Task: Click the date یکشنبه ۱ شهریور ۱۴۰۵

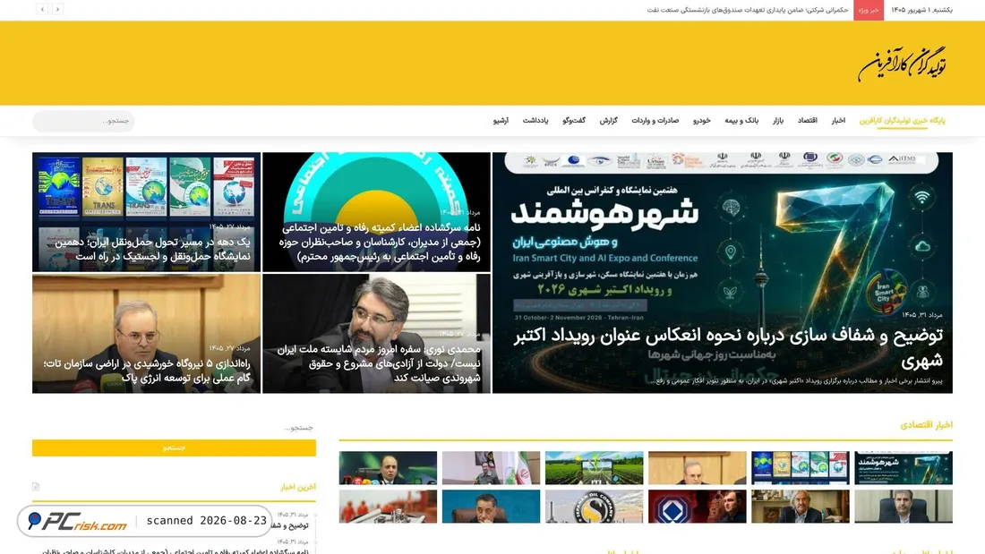Action: point(921,10)
